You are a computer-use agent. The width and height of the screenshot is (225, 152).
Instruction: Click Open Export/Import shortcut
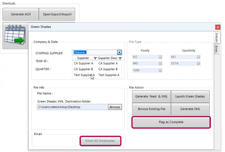[x=57, y=14]
